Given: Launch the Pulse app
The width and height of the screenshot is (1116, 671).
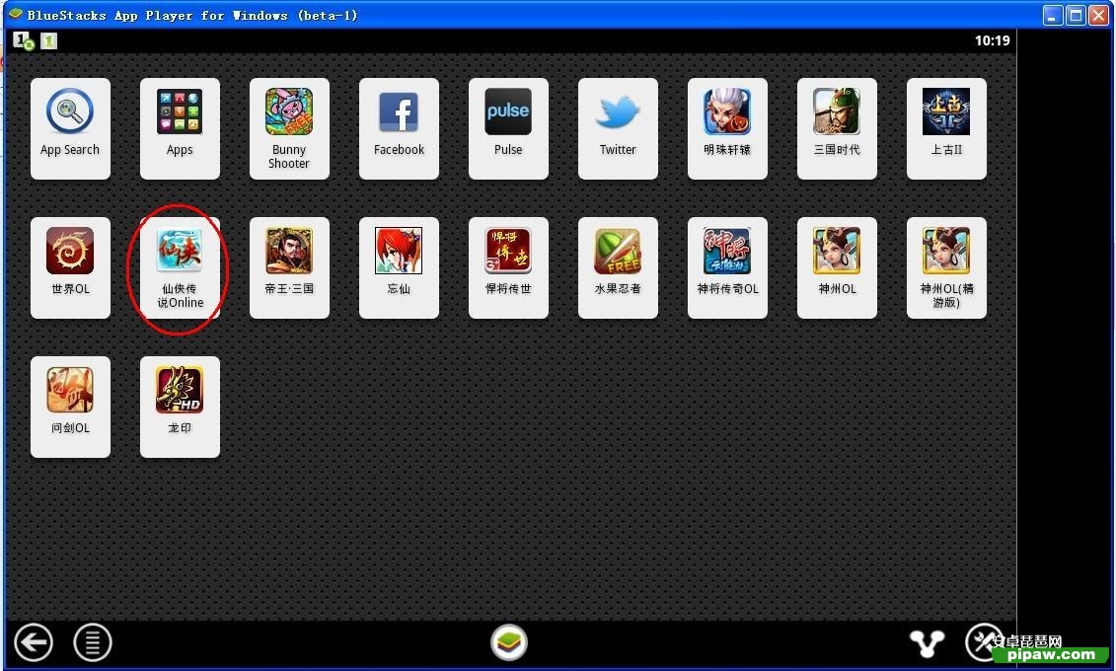Looking at the screenshot, I should [508, 128].
